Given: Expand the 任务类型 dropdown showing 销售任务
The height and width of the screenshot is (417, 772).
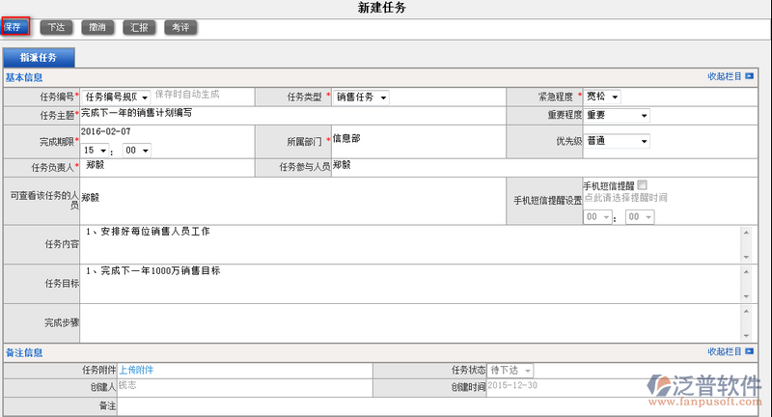Looking at the screenshot, I should tap(362, 97).
